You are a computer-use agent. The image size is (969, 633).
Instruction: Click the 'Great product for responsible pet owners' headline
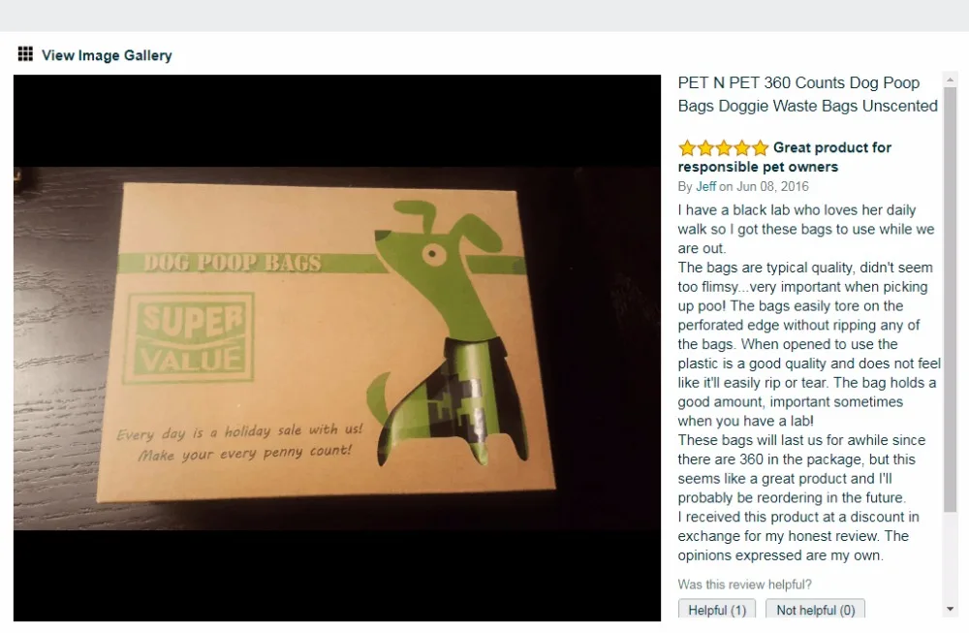click(785, 157)
